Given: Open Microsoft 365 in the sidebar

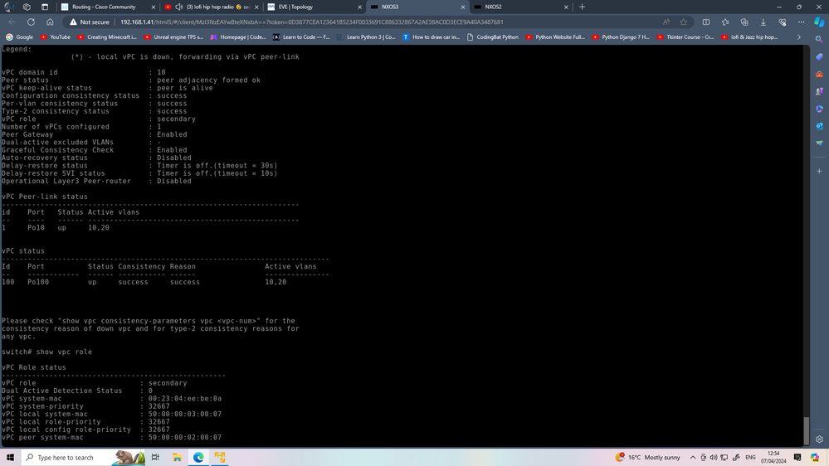Looking at the screenshot, I should click(x=819, y=109).
